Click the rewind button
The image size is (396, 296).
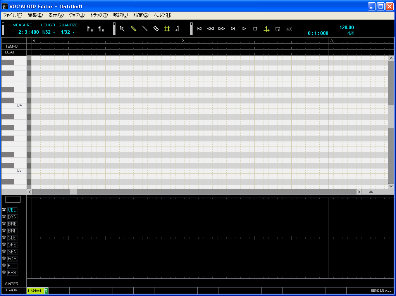click(210, 29)
